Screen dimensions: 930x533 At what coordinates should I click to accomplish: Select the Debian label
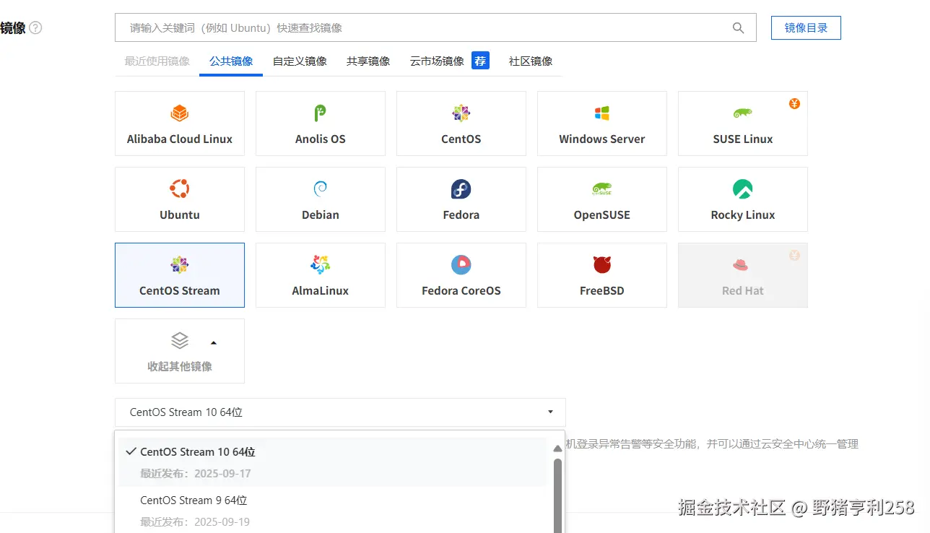(x=321, y=215)
